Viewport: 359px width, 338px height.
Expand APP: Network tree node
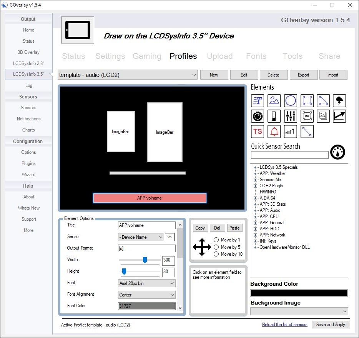(255, 235)
